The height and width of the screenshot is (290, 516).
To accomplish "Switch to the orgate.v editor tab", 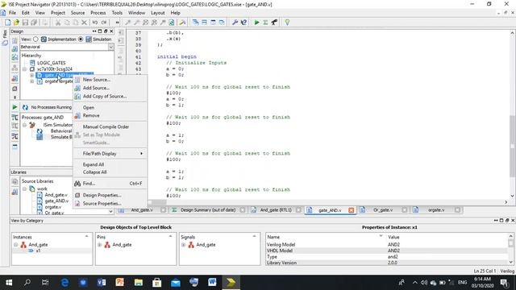I will coord(436,209).
